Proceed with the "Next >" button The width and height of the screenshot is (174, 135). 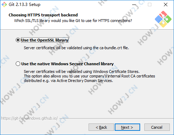point(127,127)
